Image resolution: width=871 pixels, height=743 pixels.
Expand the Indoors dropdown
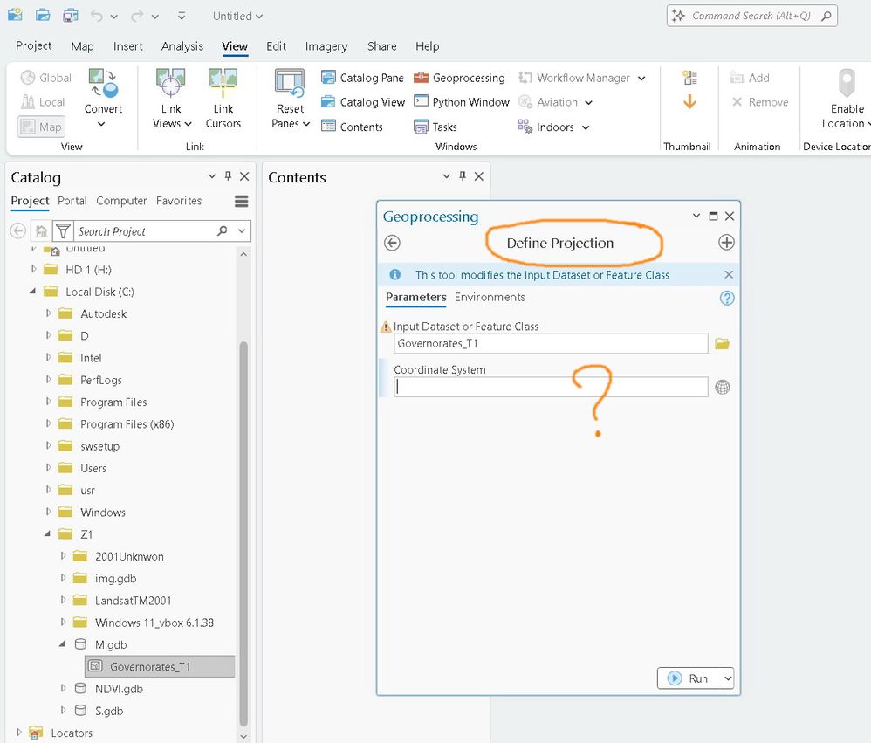pyautogui.click(x=586, y=127)
